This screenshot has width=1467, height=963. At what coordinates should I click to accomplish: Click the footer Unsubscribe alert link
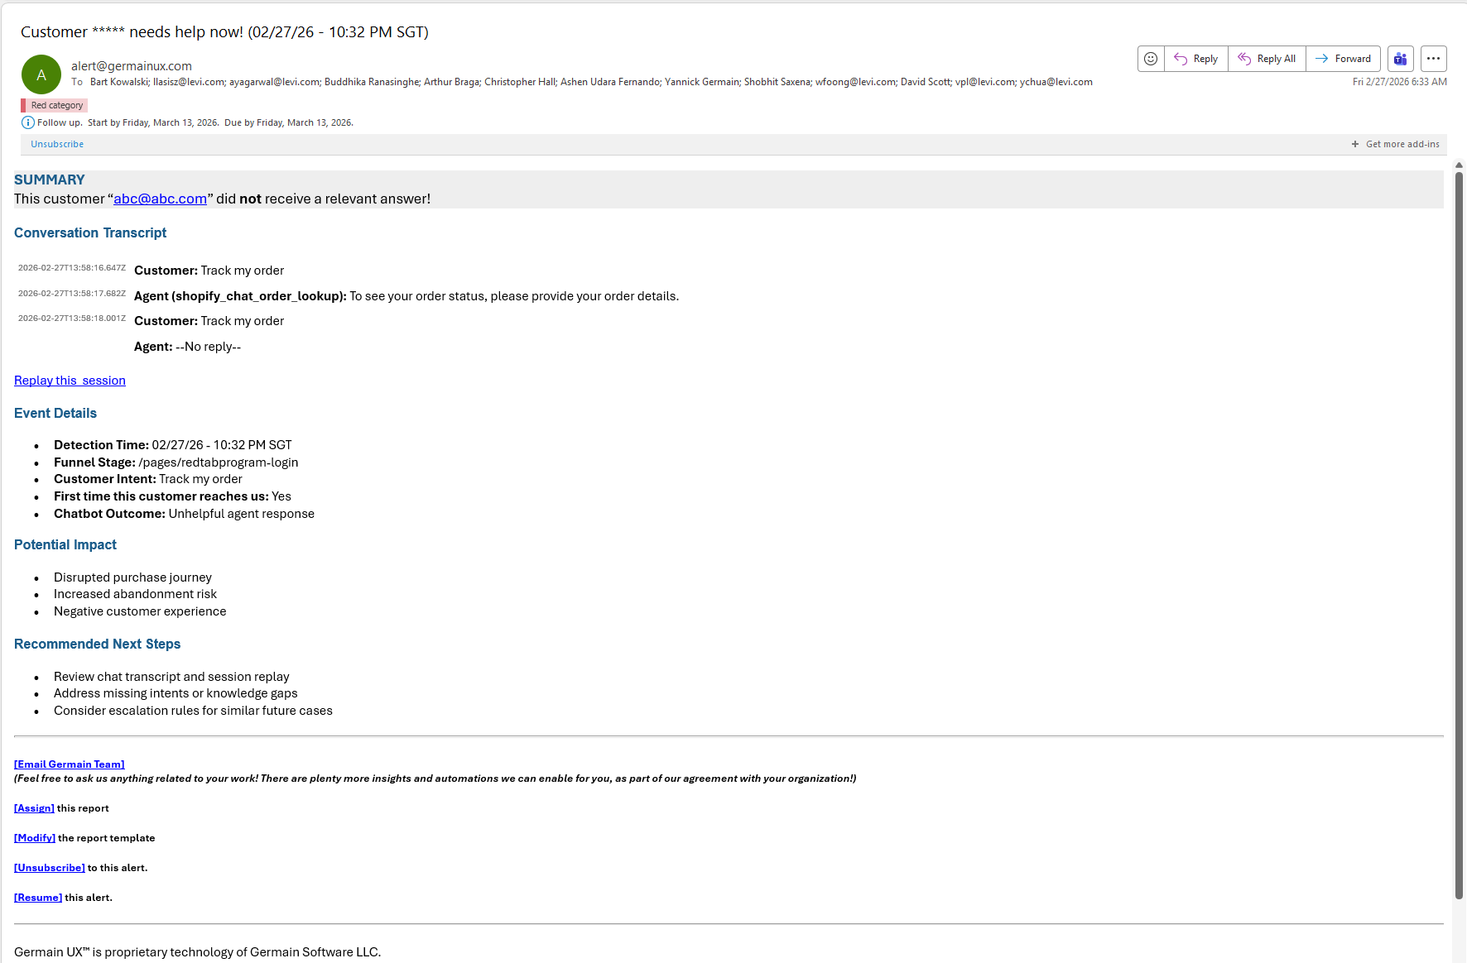coord(50,868)
